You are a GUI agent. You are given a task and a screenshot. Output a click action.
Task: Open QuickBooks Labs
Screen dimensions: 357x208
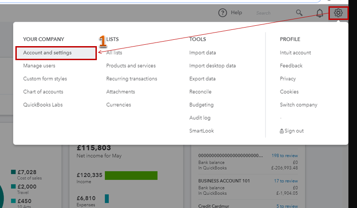(x=43, y=105)
